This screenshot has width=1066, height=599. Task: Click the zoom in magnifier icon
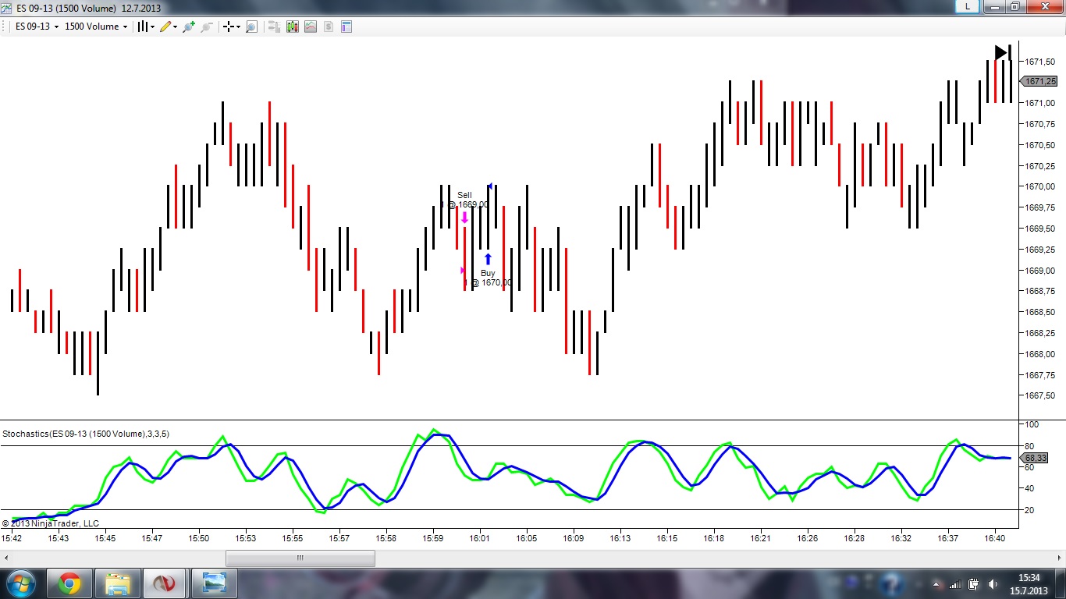[x=188, y=27]
